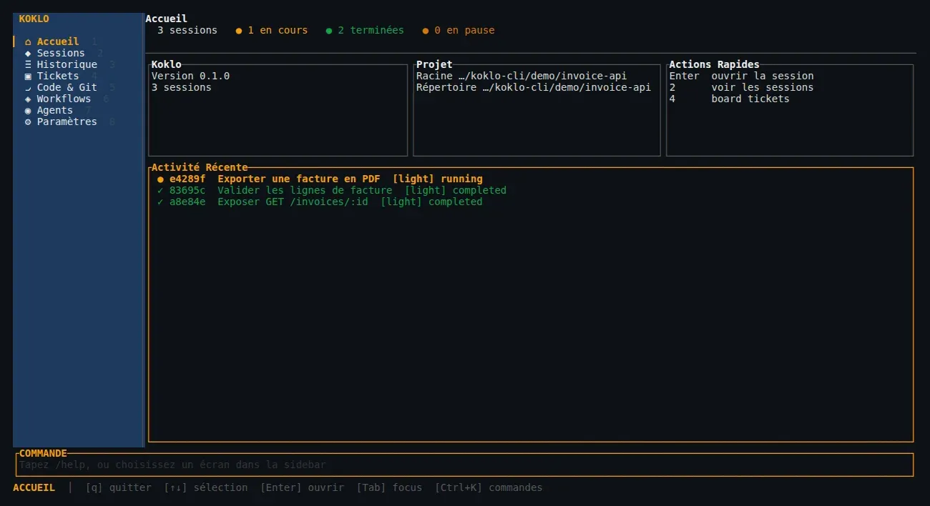Click the circle icon beside Agents
Viewport: 930px width, 506px height.
pos(28,111)
